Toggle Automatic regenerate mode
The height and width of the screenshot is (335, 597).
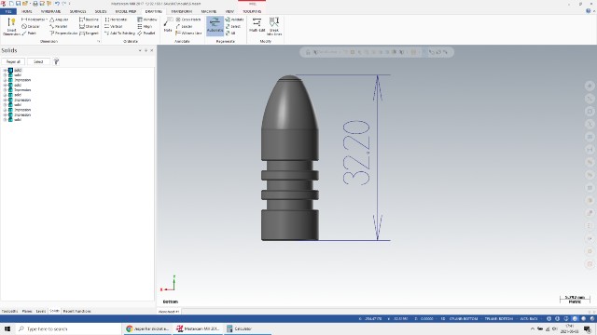pyautogui.click(x=215, y=26)
